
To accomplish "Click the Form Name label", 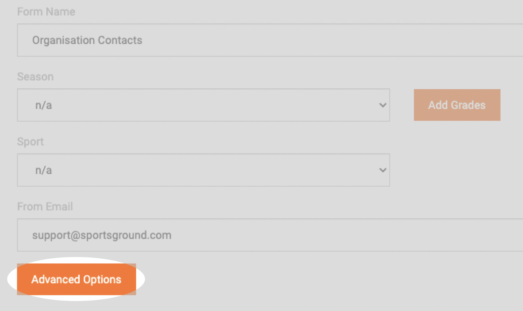I will (46, 12).
